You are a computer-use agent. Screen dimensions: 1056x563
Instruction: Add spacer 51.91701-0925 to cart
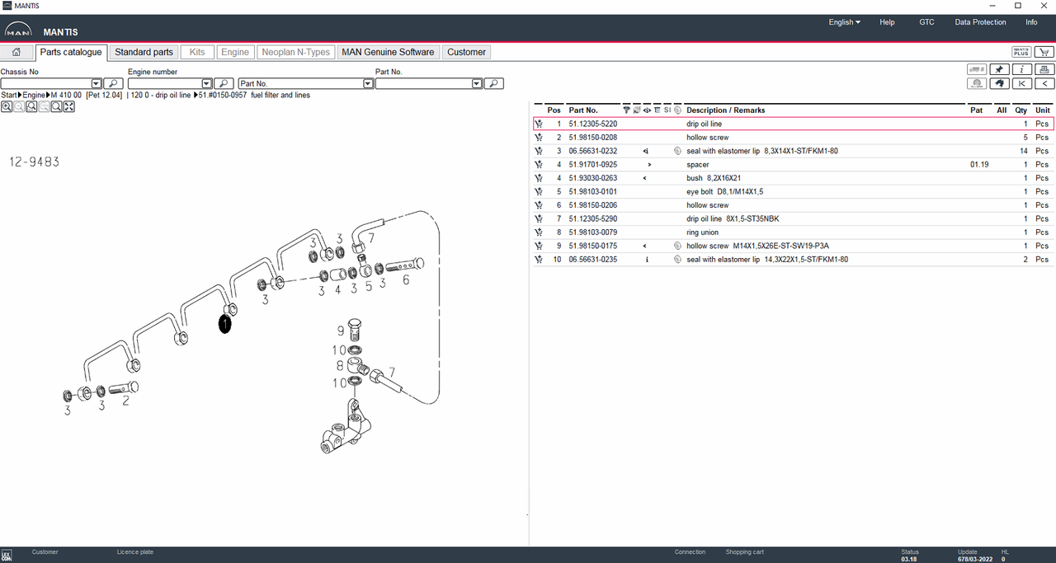pyautogui.click(x=539, y=165)
